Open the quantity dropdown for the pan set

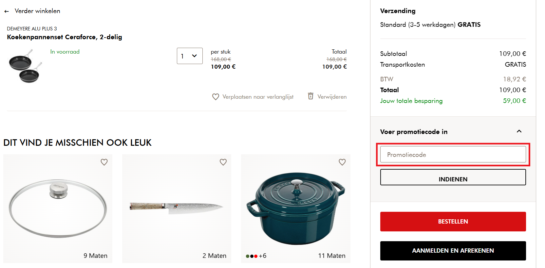click(190, 56)
